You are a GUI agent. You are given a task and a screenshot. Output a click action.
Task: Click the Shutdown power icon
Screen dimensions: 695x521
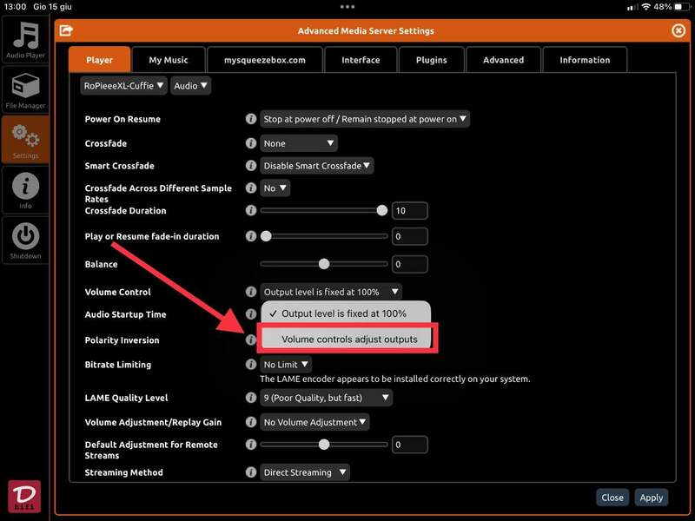point(25,240)
